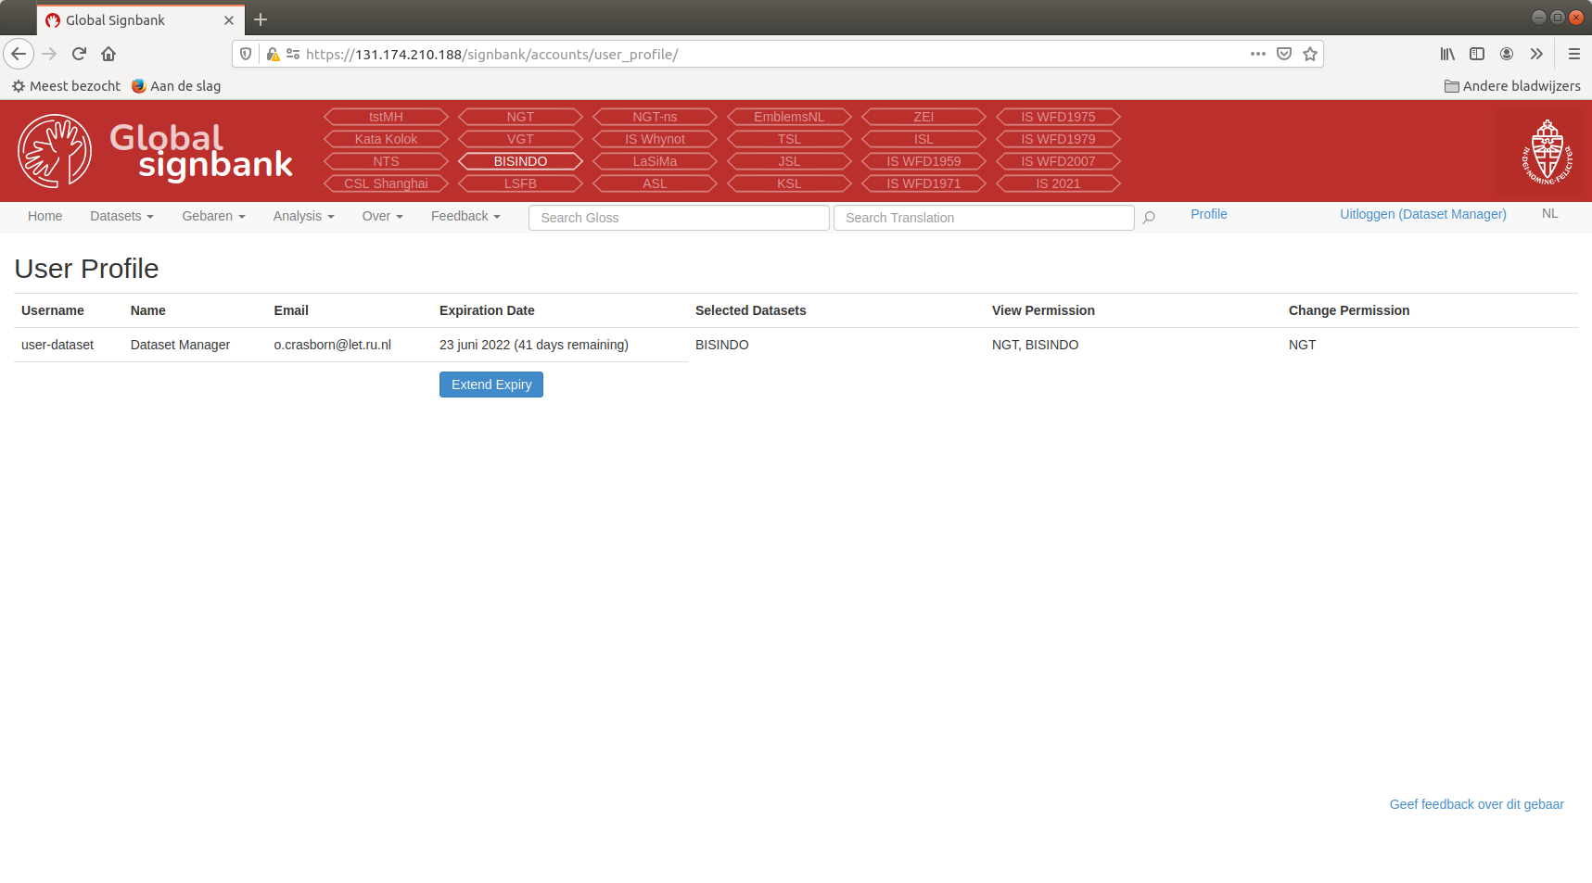The image size is (1592, 883).
Task: Open the Gebaren dropdown
Action: pos(212,216)
